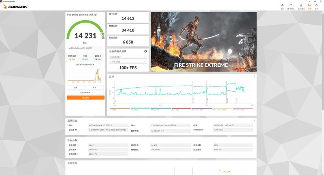
Task: Open the Options (选项) gear icon
Action: tap(316, 6)
